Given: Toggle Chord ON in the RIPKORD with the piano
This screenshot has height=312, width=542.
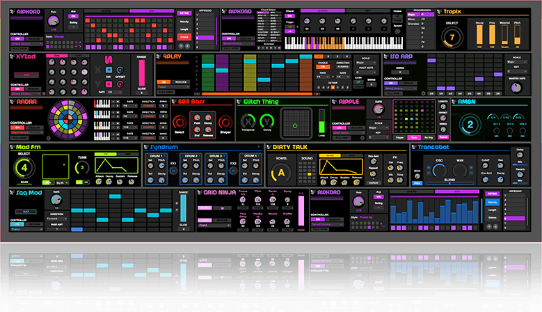Looking at the screenshot, I should tap(289, 16).
